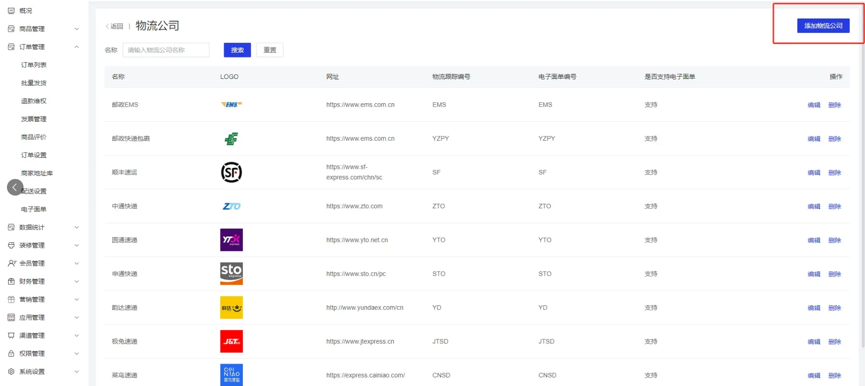Click the YTO purple logo
865x386 pixels.
[231, 240]
